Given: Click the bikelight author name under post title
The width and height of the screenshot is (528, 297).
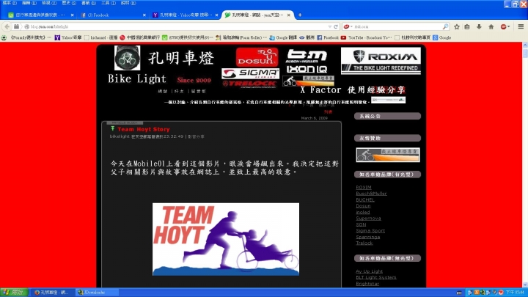Looking at the screenshot, I should (120, 136).
